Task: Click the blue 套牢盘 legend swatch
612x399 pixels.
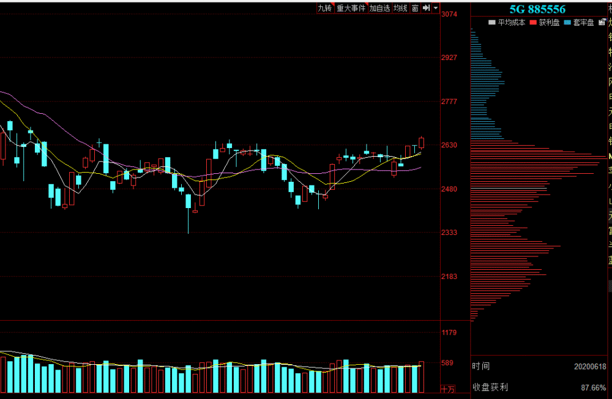Action: 567,23
